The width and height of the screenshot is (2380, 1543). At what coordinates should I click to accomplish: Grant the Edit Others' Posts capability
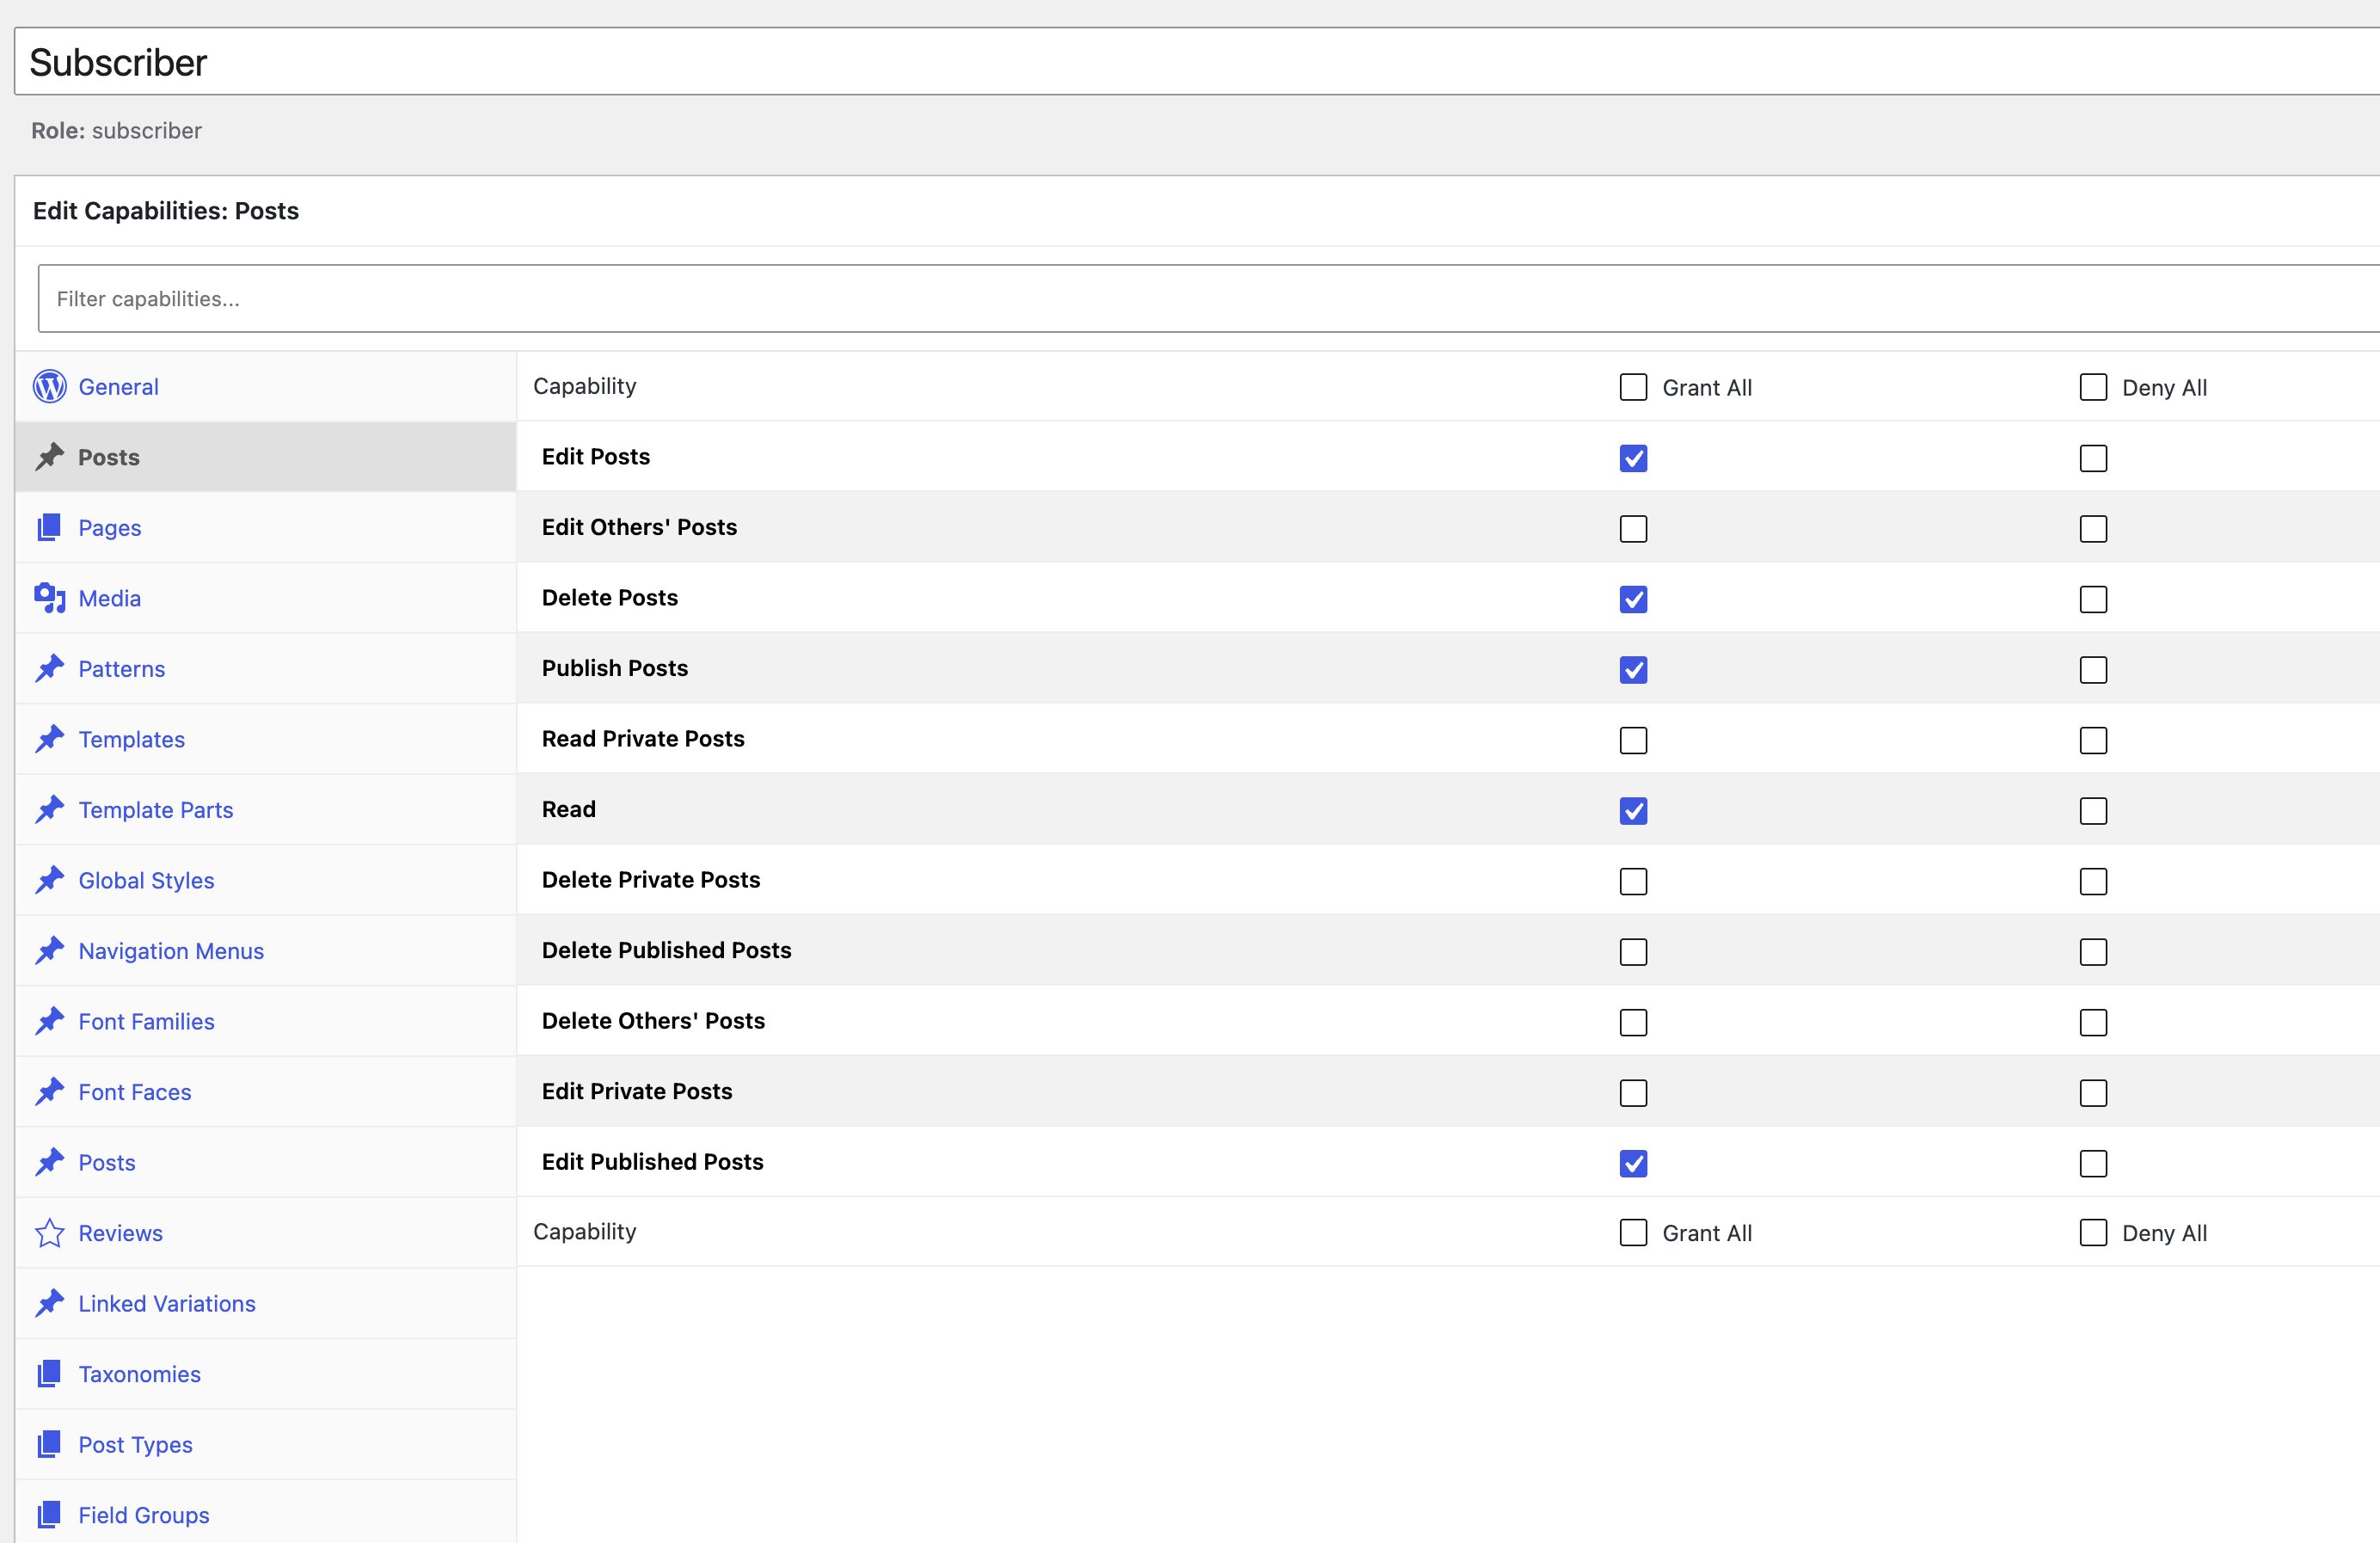click(x=1633, y=528)
